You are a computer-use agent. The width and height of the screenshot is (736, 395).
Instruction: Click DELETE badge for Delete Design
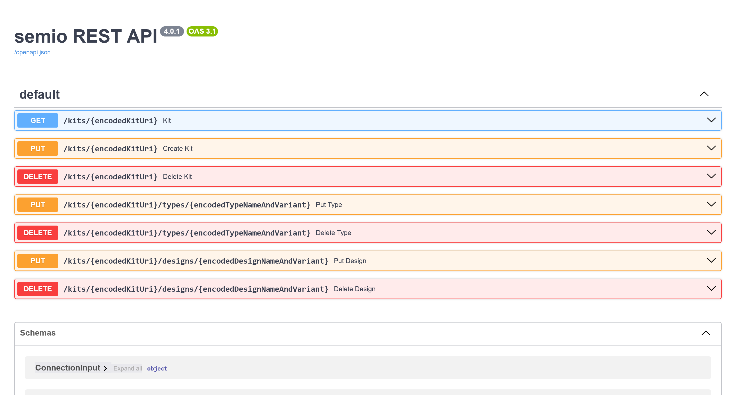point(38,289)
